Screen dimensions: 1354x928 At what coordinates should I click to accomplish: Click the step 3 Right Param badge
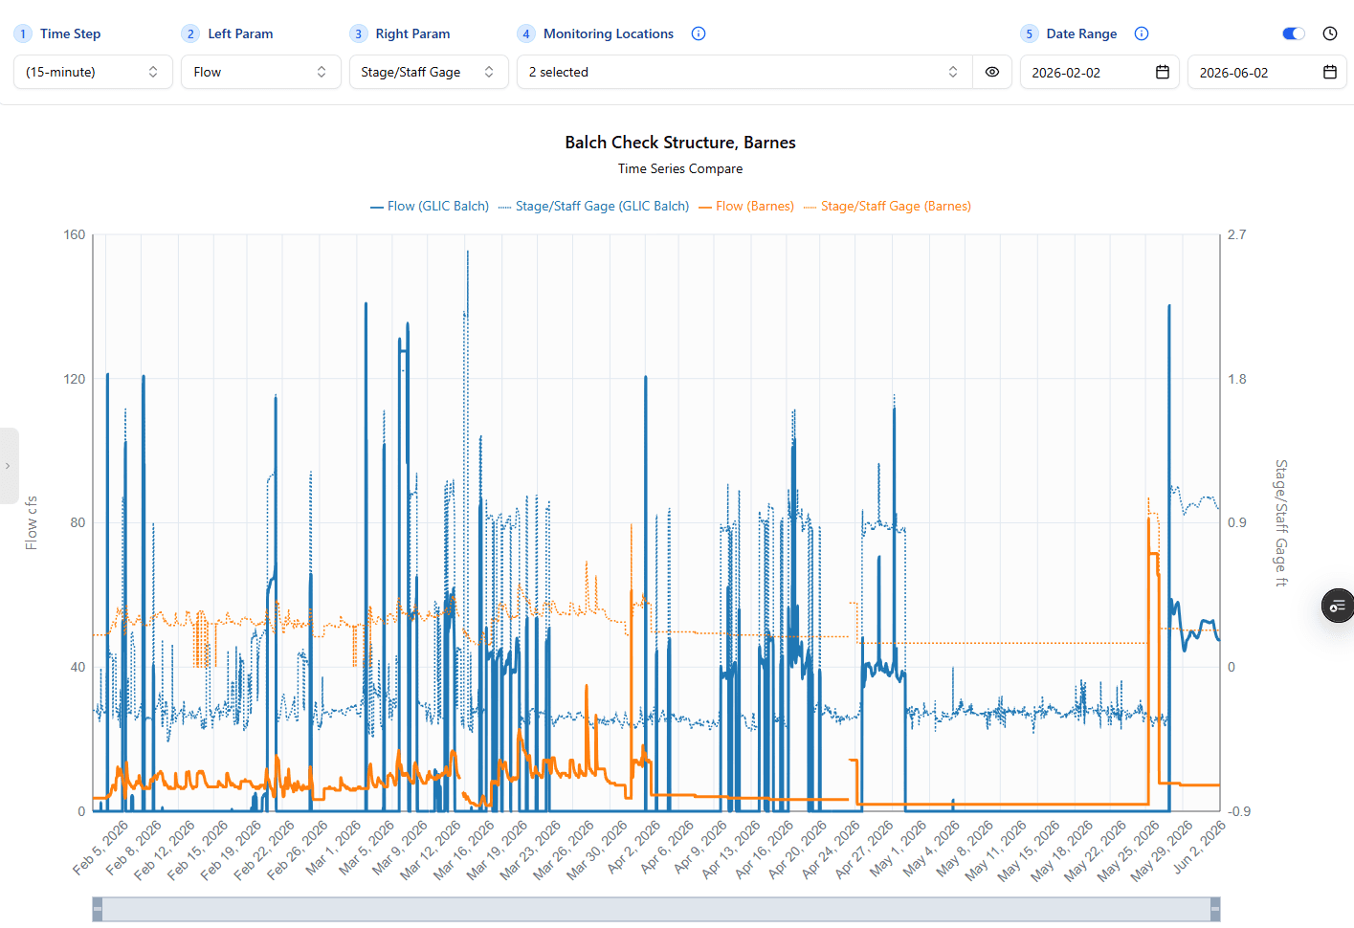coord(359,33)
